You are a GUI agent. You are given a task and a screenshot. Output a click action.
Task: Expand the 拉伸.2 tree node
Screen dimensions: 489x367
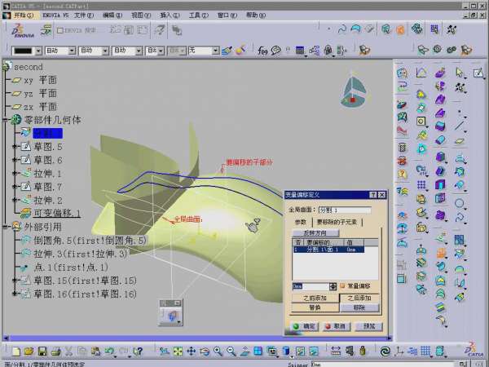pos(14,200)
